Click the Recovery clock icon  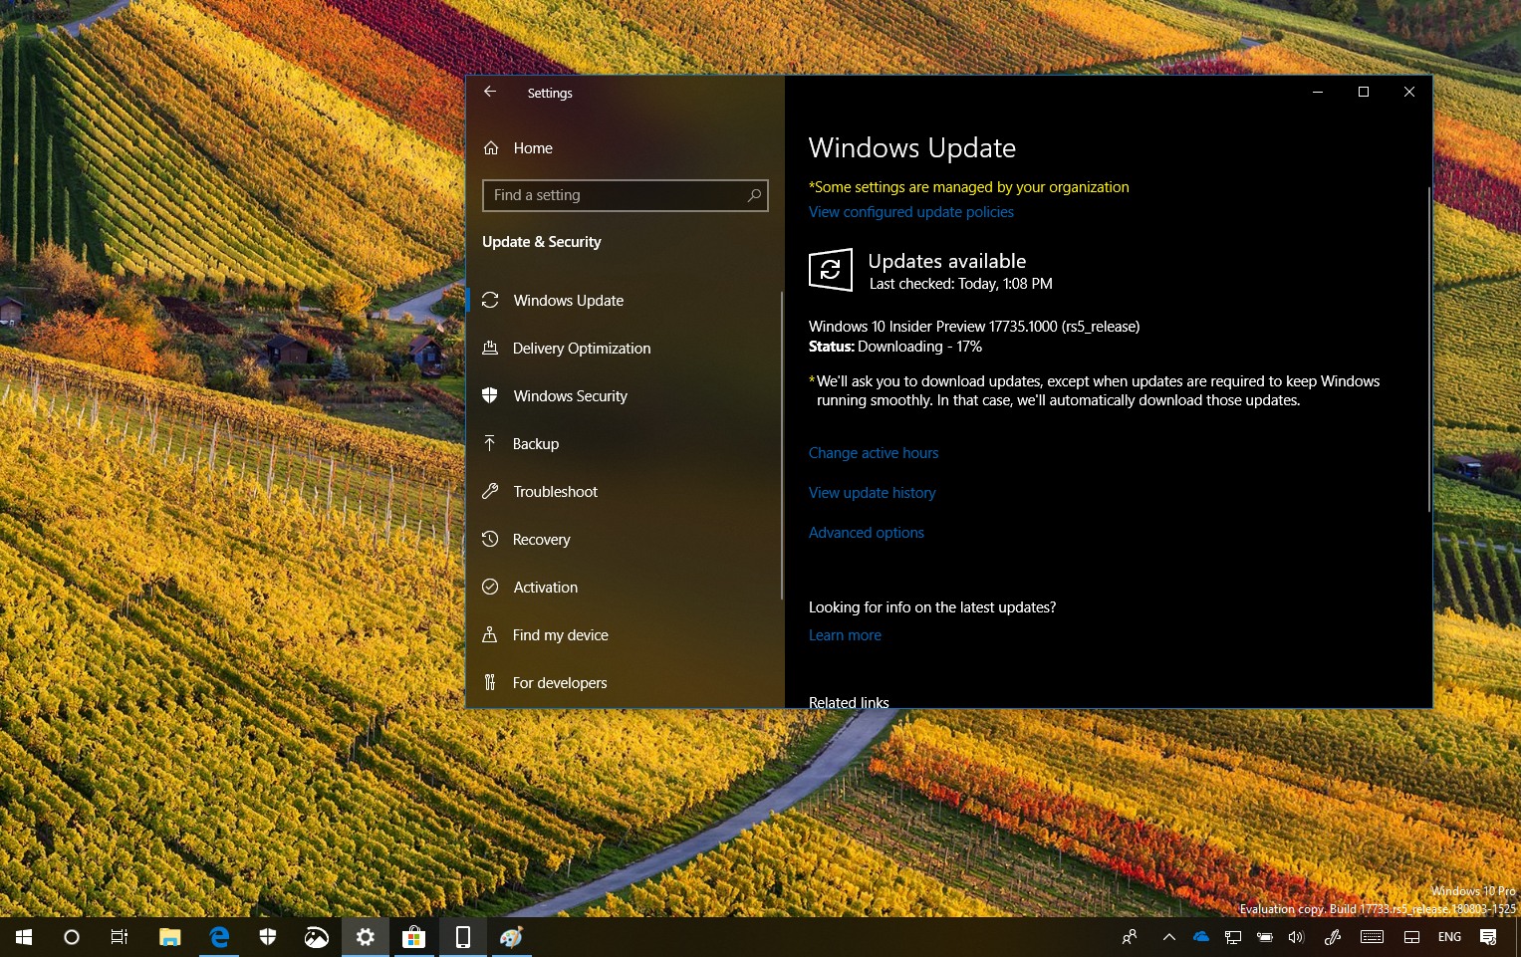[x=490, y=539]
